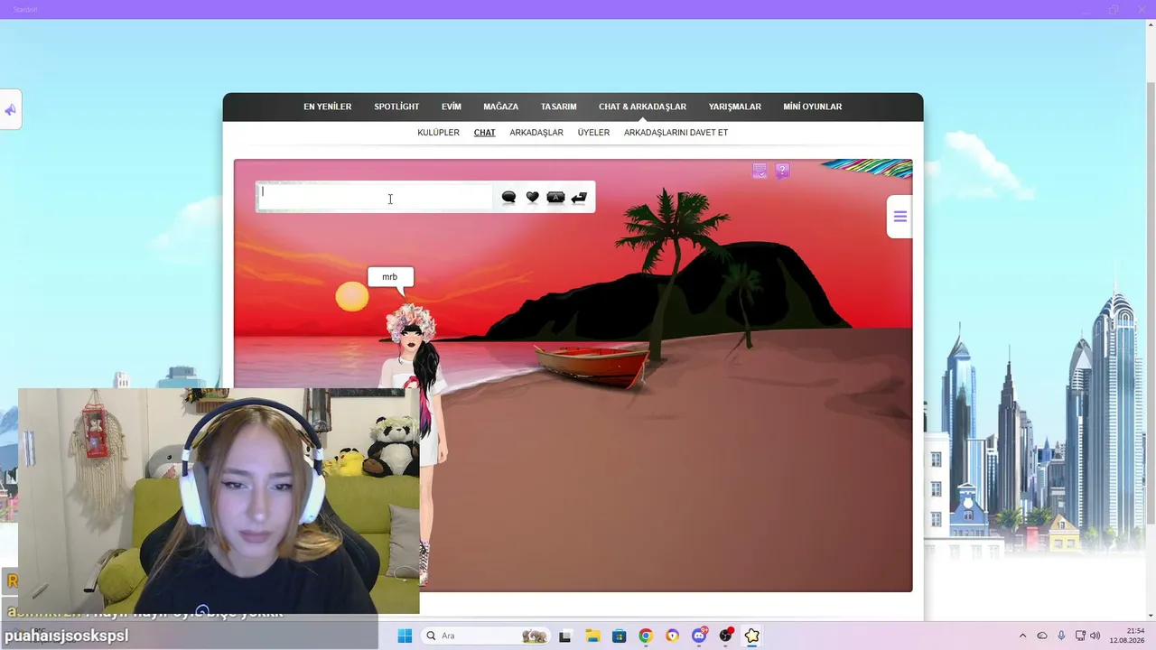
Task: Click the Stardoll star taskbar icon
Action: 752,636
